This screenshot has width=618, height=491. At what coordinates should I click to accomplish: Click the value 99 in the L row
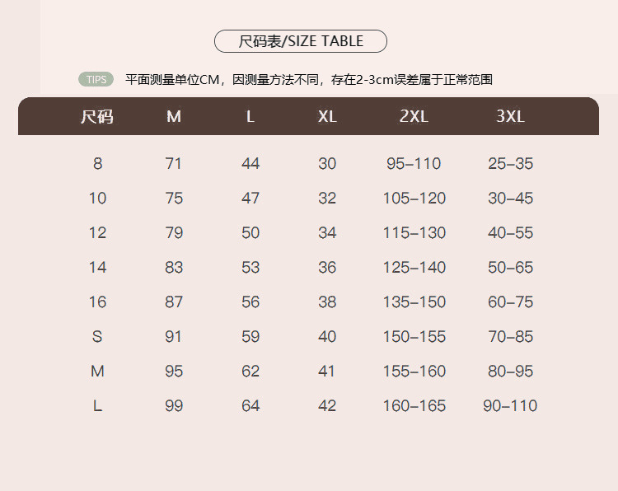(x=174, y=406)
